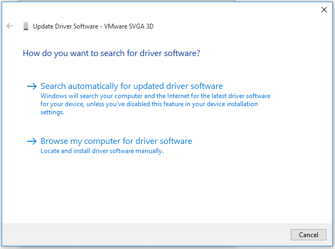335x249 pixels.
Task: Close the Update Driver Software dialog
Action: [324, 10]
